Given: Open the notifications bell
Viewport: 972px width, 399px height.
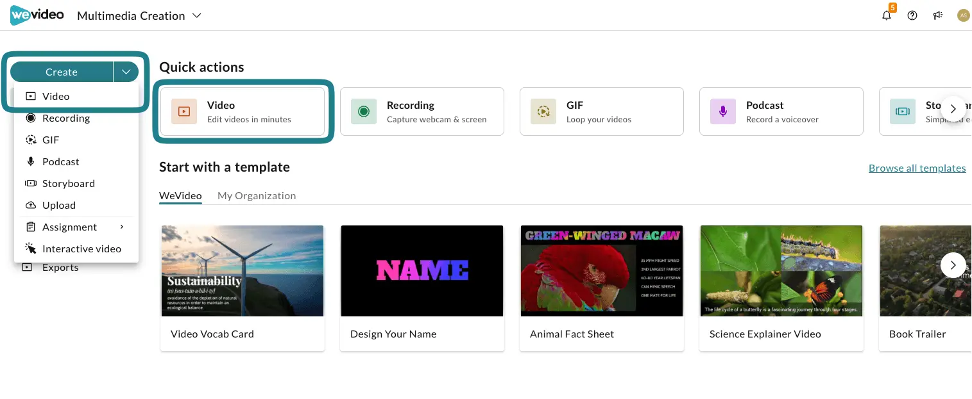Looking at the screenshot, I should pos(887,15).
